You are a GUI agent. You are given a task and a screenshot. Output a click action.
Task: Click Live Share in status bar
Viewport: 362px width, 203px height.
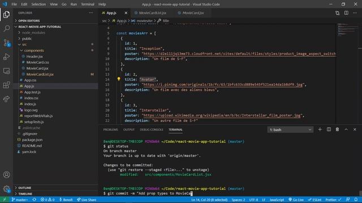87,200
